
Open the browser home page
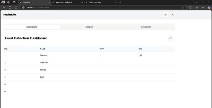pyautogui.click(x=16, y=8)
